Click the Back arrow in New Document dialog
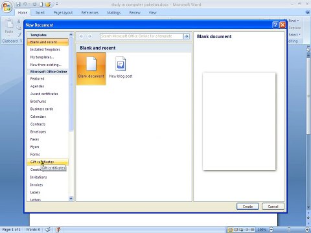This screenshot has width=311, height=233. [x=81, y=36]
